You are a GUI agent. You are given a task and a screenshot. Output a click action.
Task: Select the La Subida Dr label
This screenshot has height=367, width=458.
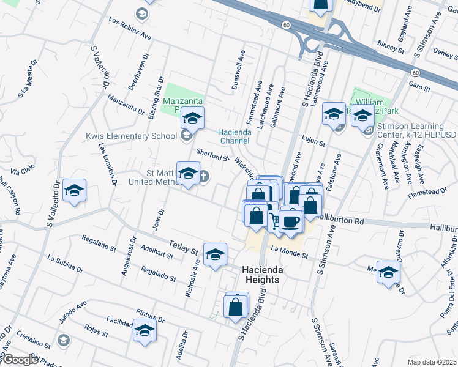click(x=66, y=264)
